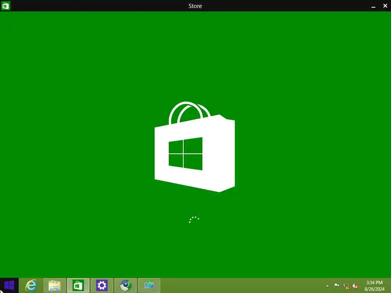The image size is (391, 293).
Task: Open the Start button on the taskbar
Action: coord(9,285)
